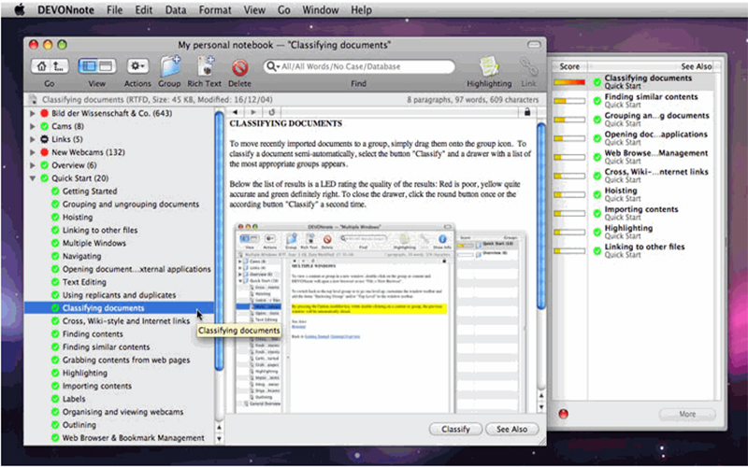
Task: Open the Highlighting tool
Action: [489, 66]
